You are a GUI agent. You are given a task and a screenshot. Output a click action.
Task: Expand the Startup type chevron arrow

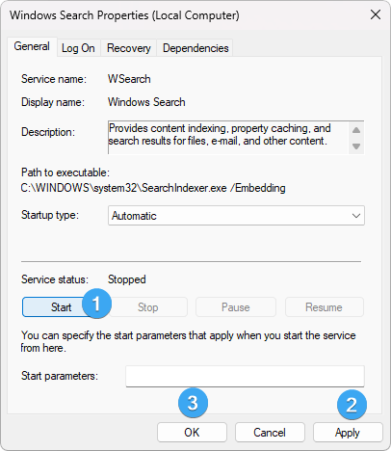356,216
